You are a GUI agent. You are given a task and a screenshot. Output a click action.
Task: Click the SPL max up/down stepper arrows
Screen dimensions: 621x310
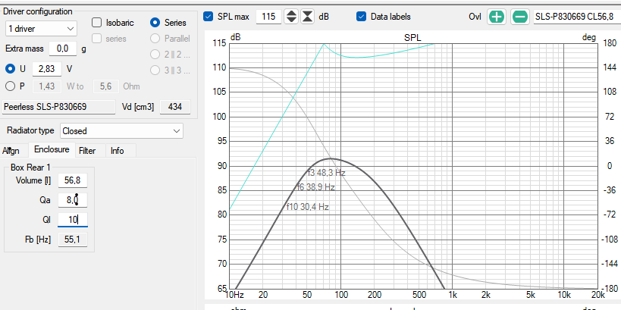pyautogui.click(x=291, y=17)
